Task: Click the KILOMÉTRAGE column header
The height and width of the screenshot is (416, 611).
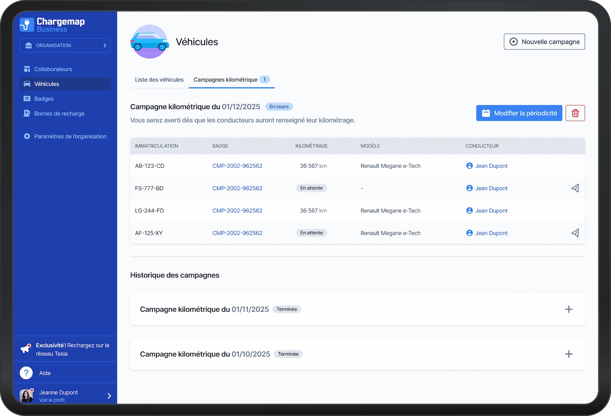Action: [312, 146]
